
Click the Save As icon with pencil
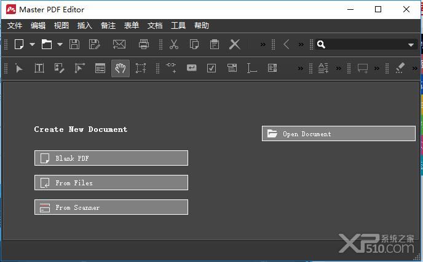coord(95,44)
